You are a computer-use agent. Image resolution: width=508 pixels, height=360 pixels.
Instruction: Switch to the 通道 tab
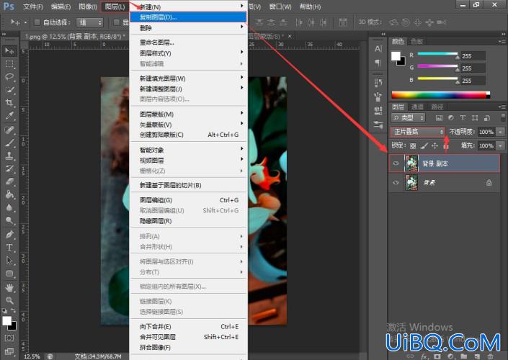pos(417,107)
